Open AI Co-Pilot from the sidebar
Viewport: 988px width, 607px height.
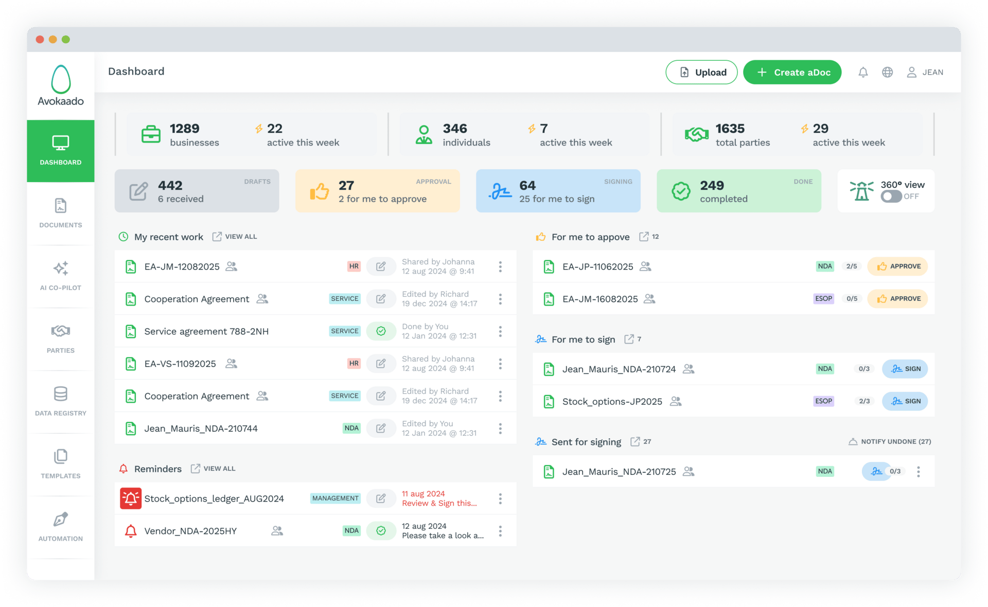pos(61,276)
